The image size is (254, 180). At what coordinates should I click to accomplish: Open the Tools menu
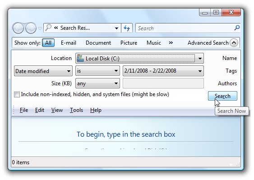(76, 110)
